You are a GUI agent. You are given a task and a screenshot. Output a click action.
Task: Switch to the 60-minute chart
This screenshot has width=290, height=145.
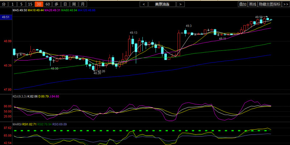(x=48, y=4)
